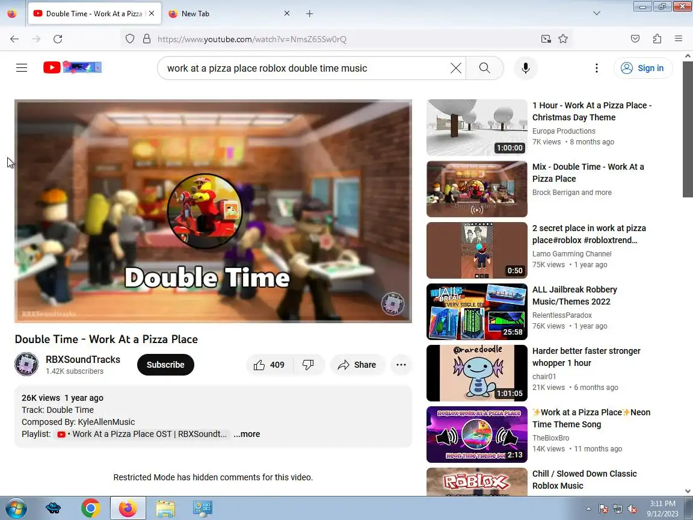693x520 pixels.
Task: Open the Firefox application menu
Action: pos(679,39)
